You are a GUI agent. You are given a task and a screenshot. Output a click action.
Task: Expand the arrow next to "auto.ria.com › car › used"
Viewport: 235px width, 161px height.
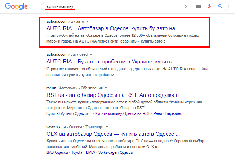pos(91,55)
